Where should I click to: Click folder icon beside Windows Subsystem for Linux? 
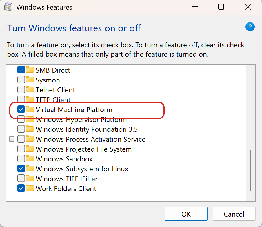30,169
